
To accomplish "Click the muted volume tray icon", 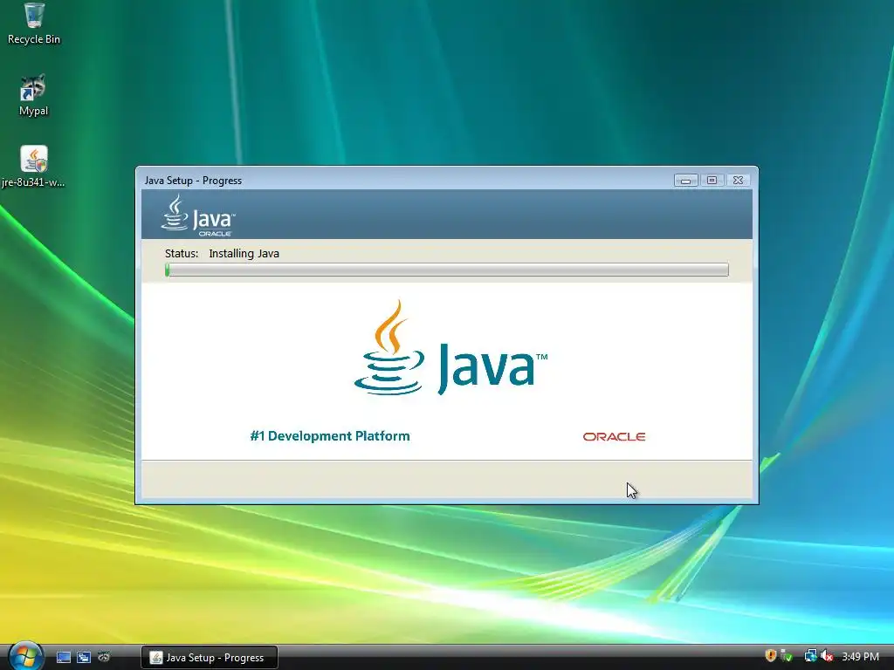I will click(x=827, y=656).
